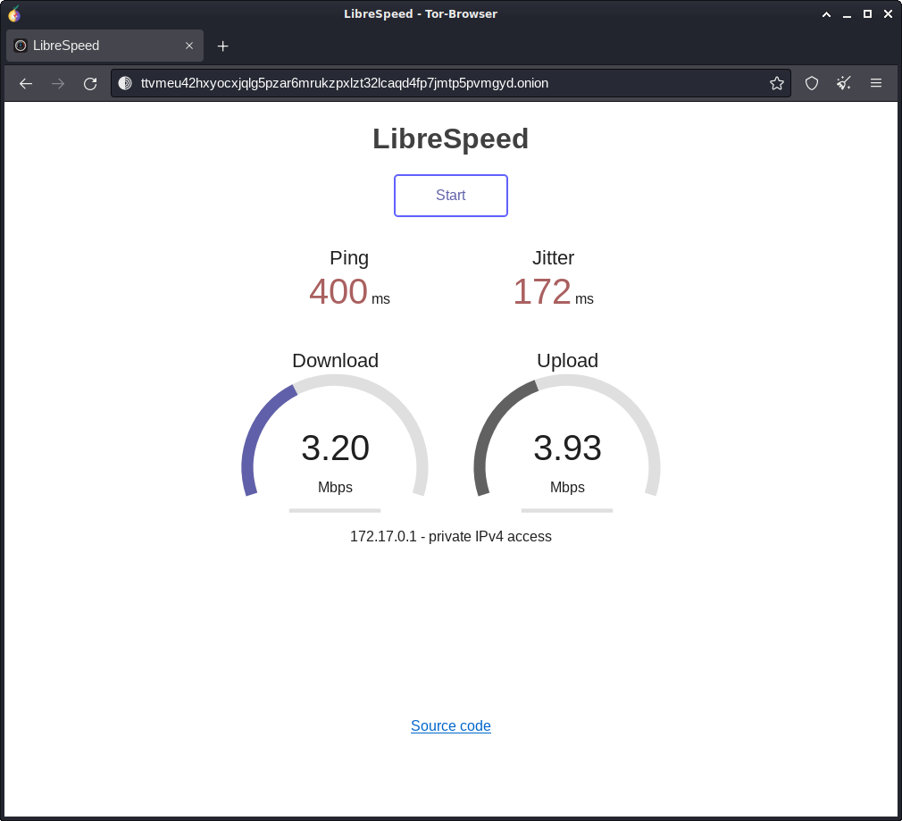Close the LibreSpeed tab
This screenshot has width=902, height=821.
point(189,46)
